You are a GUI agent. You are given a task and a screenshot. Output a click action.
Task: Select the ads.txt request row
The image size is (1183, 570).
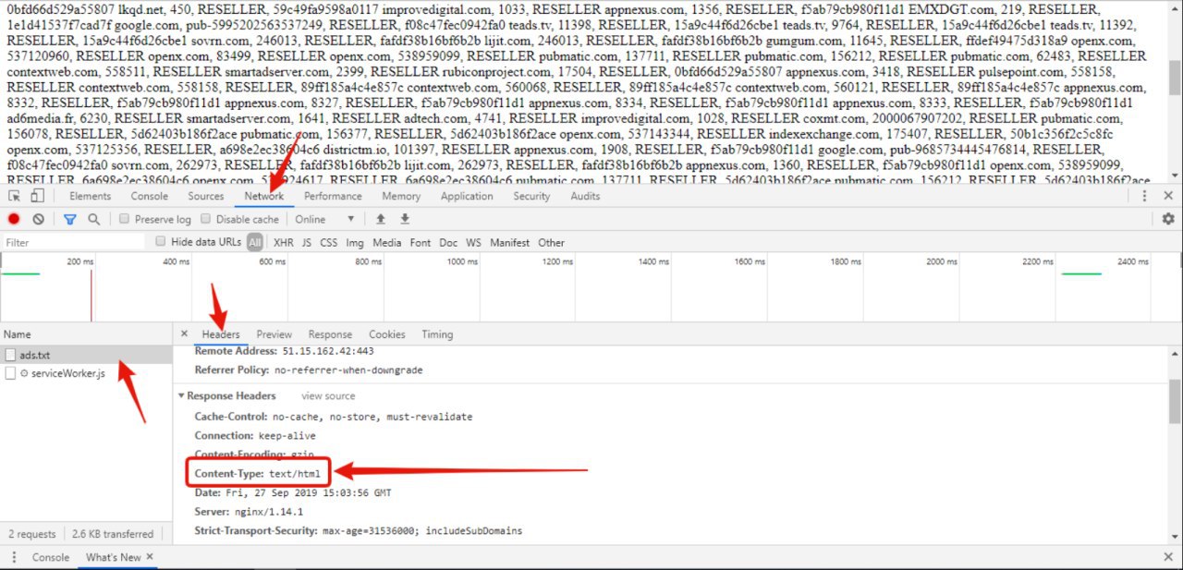[86, 355]
